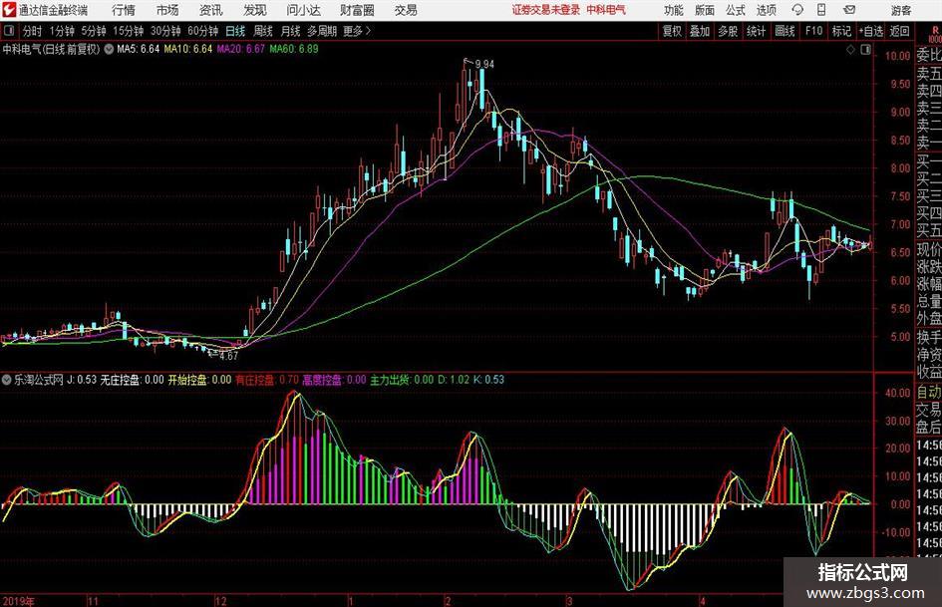Open the 选项 menu
The height and width of the screenshot is (607, 942).
(x=766, y=10)
